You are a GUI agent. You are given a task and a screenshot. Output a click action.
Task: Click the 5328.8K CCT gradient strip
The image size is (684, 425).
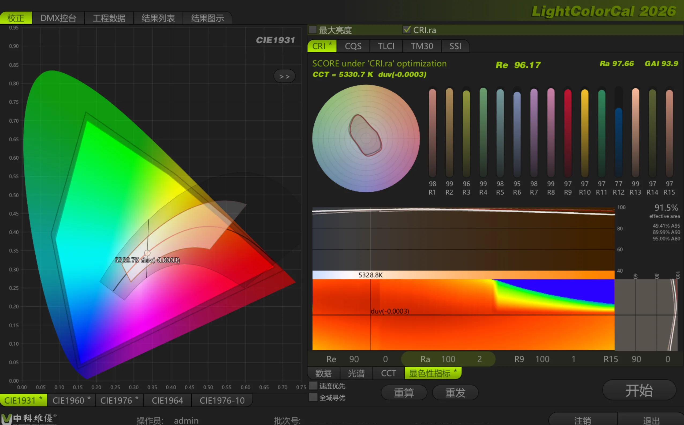coord(463,275)
